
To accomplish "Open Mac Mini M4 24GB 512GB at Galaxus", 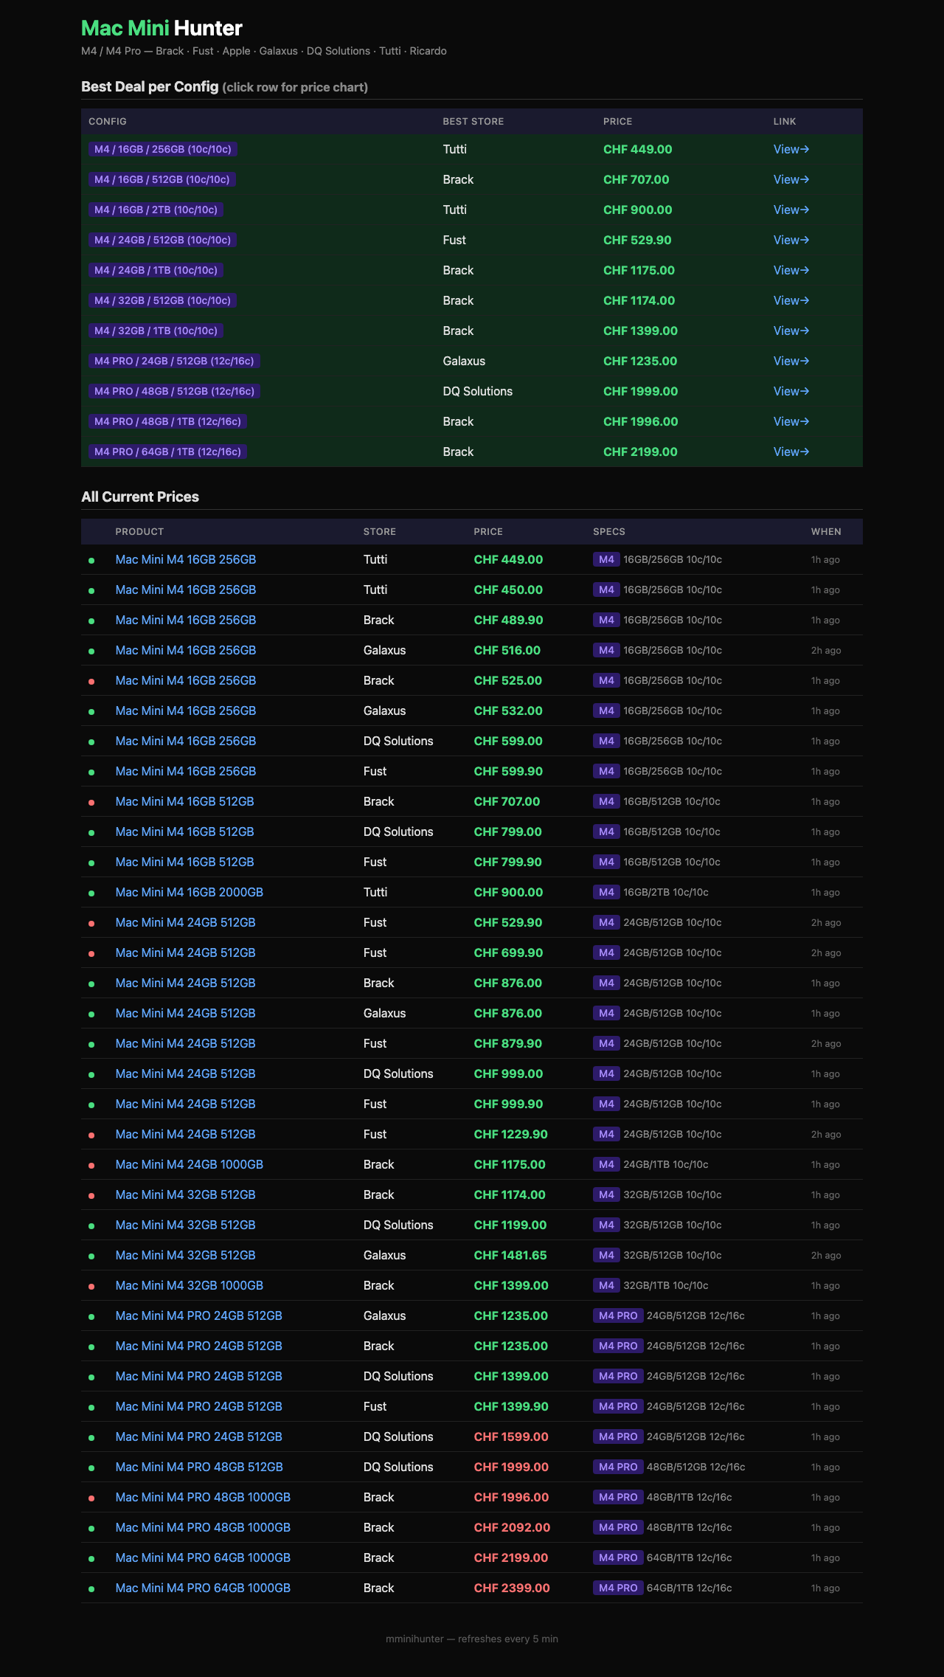I will (x=186, y=1013).
